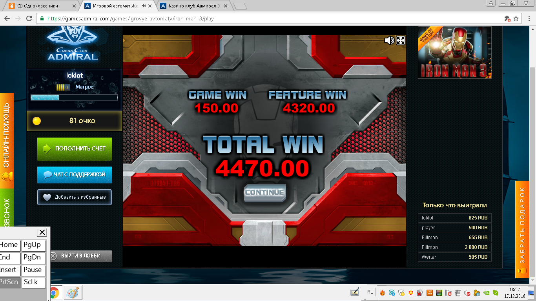Open the Iron Man 3 game thumbnail

point(454,53)
